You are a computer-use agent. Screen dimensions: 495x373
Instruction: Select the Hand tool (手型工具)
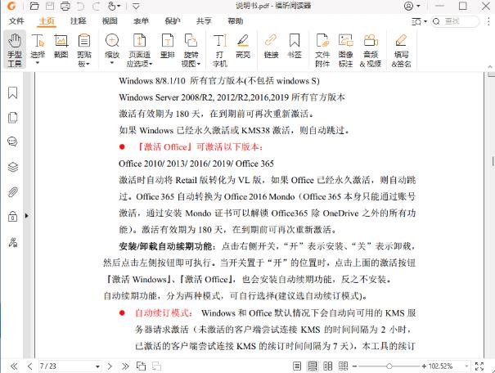[15, 50]
